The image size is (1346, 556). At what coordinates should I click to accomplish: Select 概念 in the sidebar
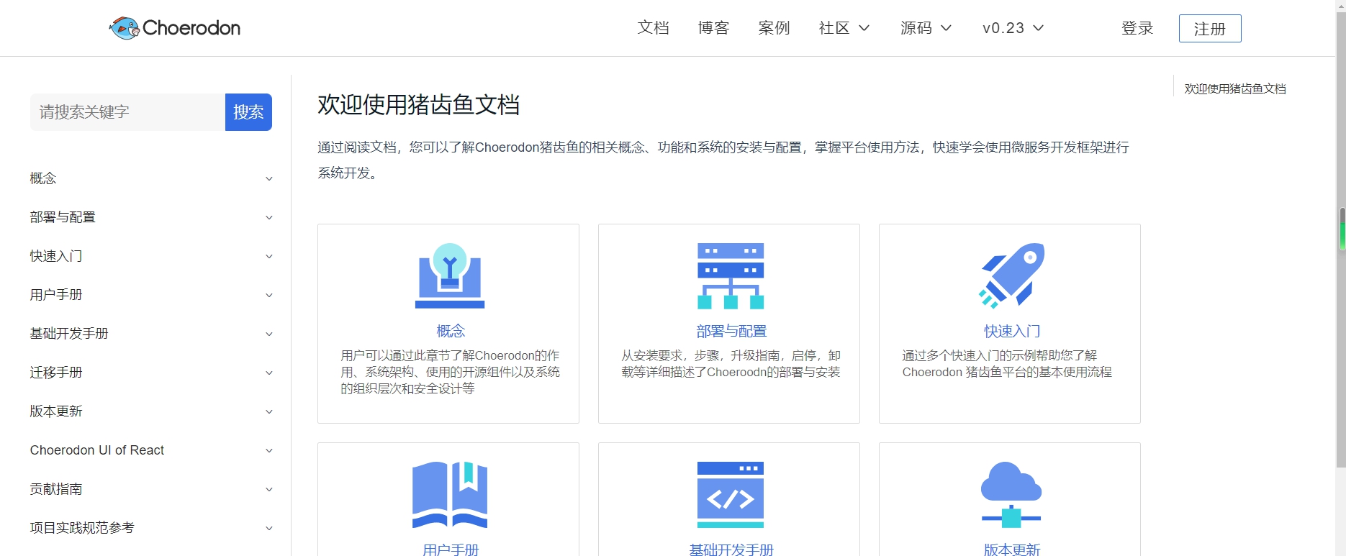point(43,178)
